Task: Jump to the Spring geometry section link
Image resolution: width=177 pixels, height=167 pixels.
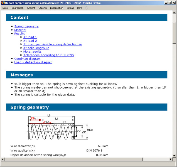Action: click(26, 26)
